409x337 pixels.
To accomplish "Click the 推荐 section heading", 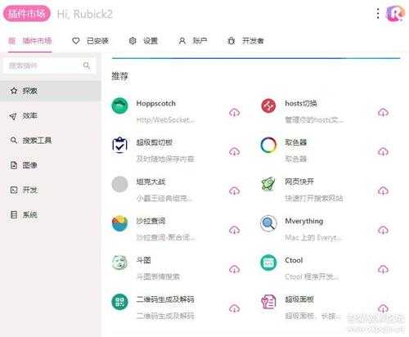I will click(x=119, y=76).
